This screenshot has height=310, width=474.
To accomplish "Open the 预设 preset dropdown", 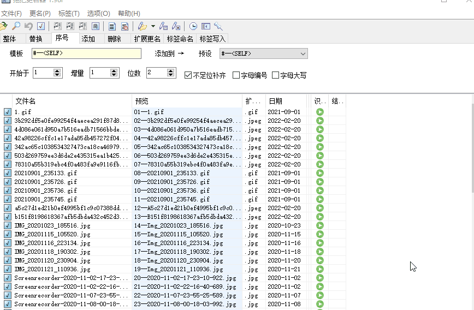I will pyautogui.click(x=264, y=54).
